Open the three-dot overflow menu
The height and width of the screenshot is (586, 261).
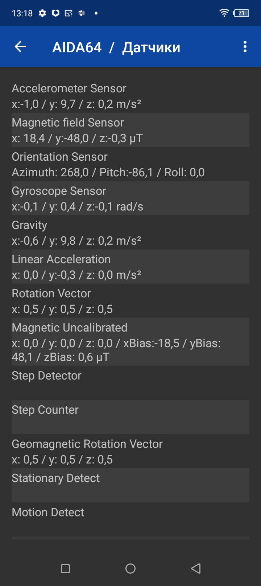[x=245, y=47]
